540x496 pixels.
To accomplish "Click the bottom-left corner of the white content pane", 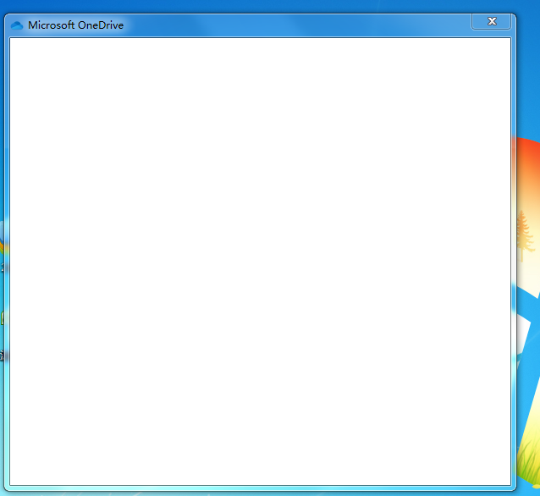I will coord(12,482).
